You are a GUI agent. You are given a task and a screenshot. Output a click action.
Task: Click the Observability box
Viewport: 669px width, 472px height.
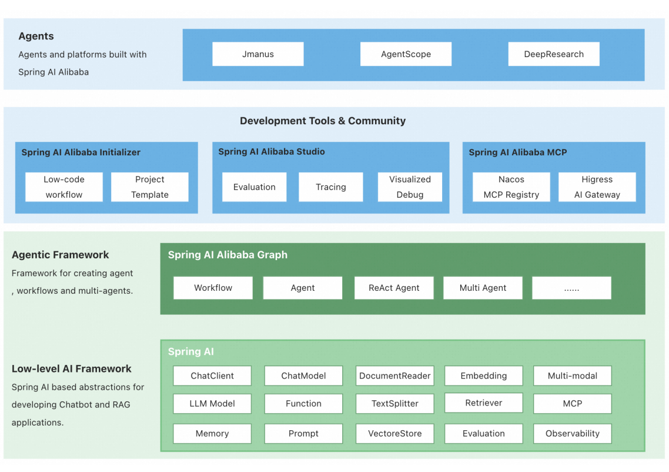click(x=572, y=433)
